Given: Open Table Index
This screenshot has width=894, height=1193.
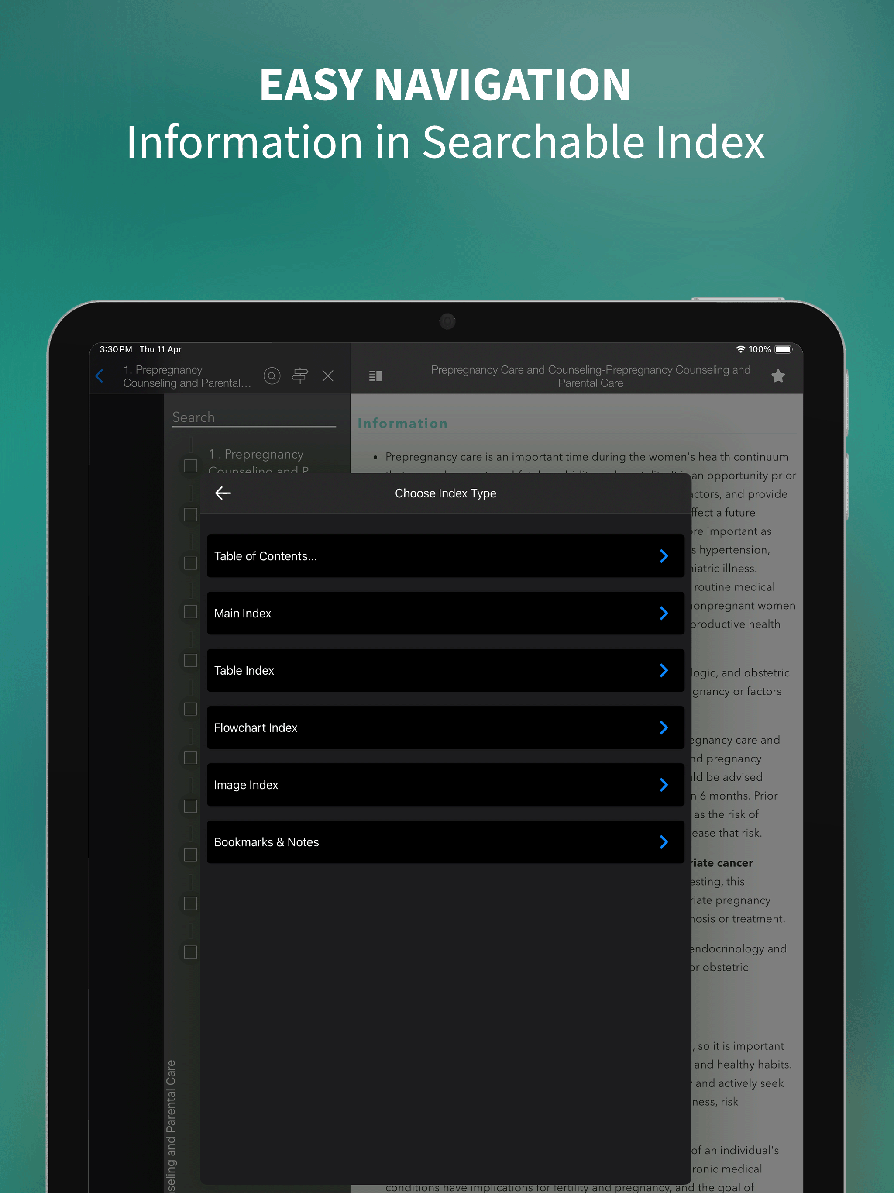Looking at the screenshot, I should pyautogui.click(x=445, y=670).
